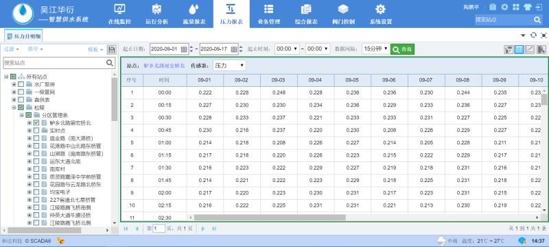Click the save template floppy icon
The width and height of the screenshot is (549, 247).
click(x=112, y=49)
